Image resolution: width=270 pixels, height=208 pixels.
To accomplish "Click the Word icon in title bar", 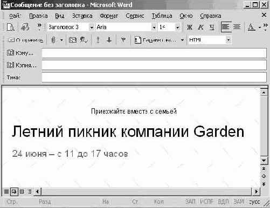I will (6, 5).
